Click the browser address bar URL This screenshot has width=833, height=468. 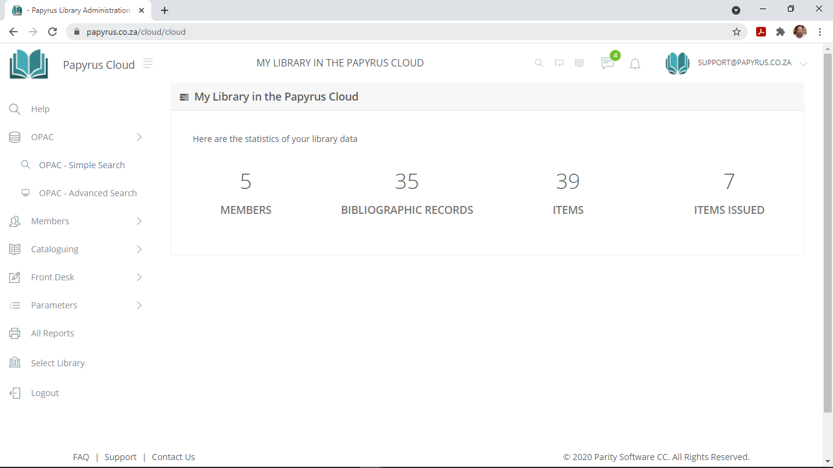pos(136,32)
